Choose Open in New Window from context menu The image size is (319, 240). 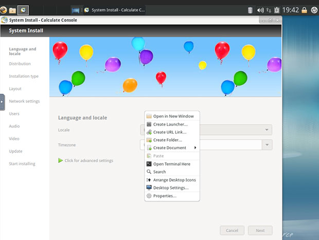point(172,116)
